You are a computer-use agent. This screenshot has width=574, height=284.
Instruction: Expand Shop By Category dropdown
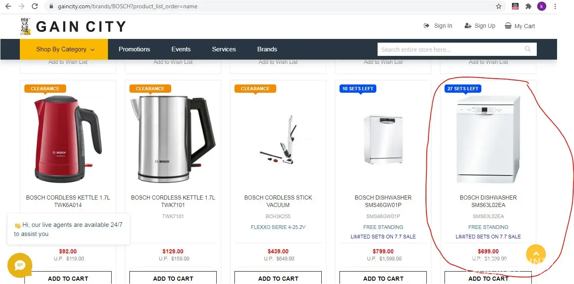[x=64, y=49]
